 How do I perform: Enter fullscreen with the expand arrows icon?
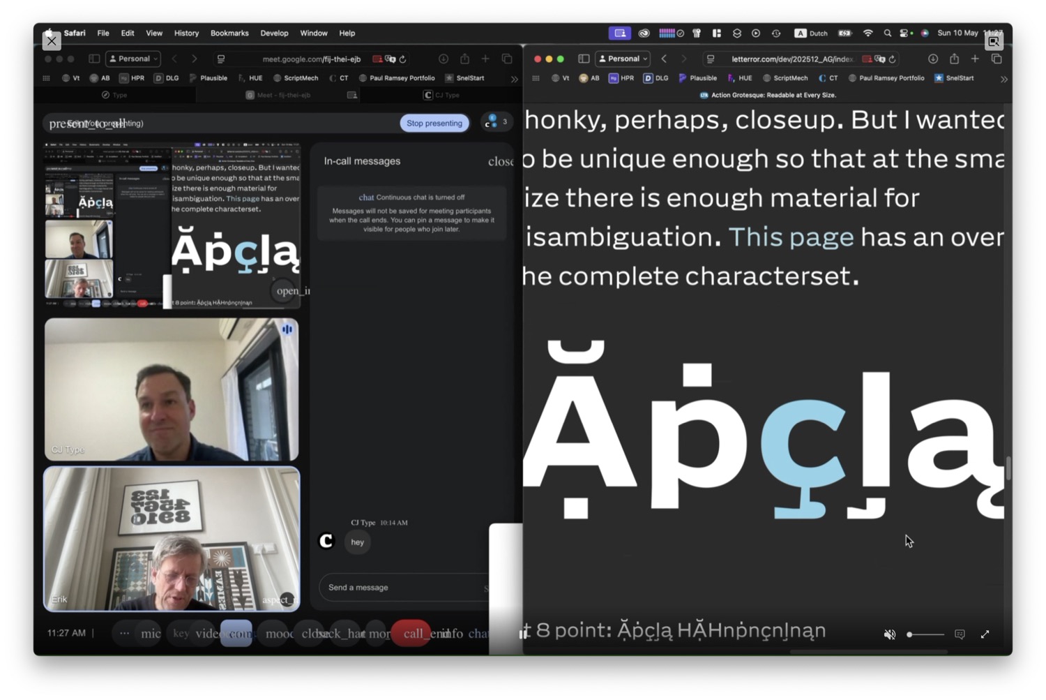coord(985,634)
